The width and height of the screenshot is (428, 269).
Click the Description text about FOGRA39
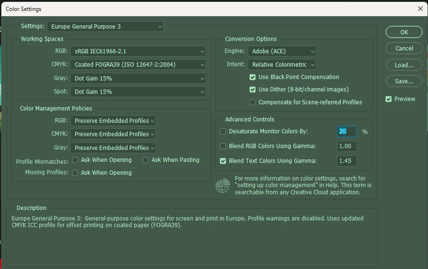(187, 221)
